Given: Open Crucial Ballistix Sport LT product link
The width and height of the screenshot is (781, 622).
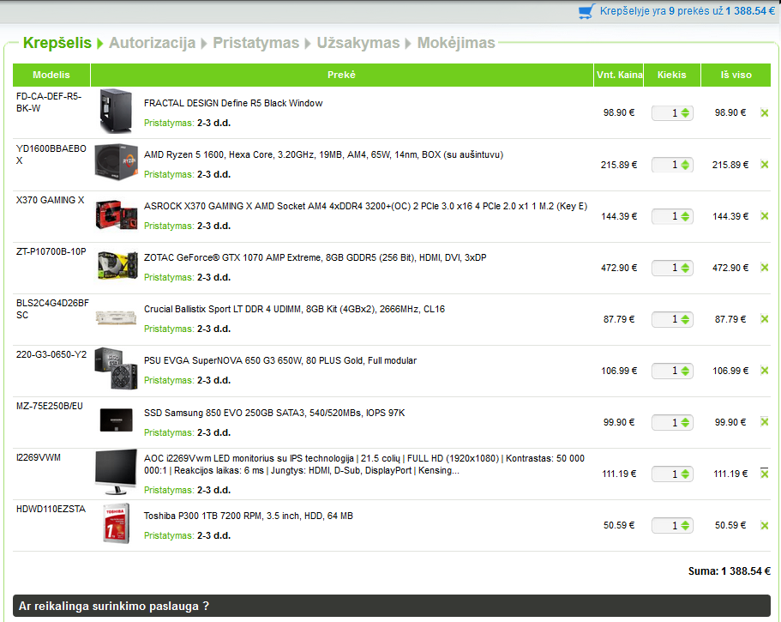Looking at the screenshot, I should pyautogui.click(x=294, y=309).
